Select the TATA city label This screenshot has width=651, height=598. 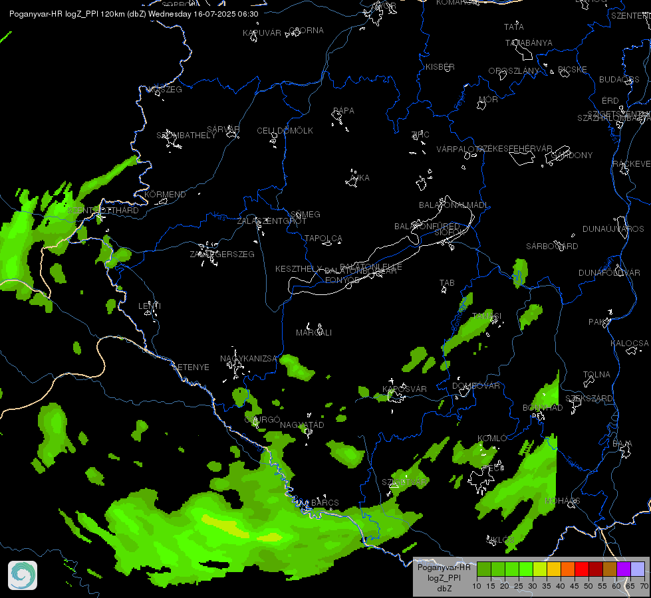[514, 27]
